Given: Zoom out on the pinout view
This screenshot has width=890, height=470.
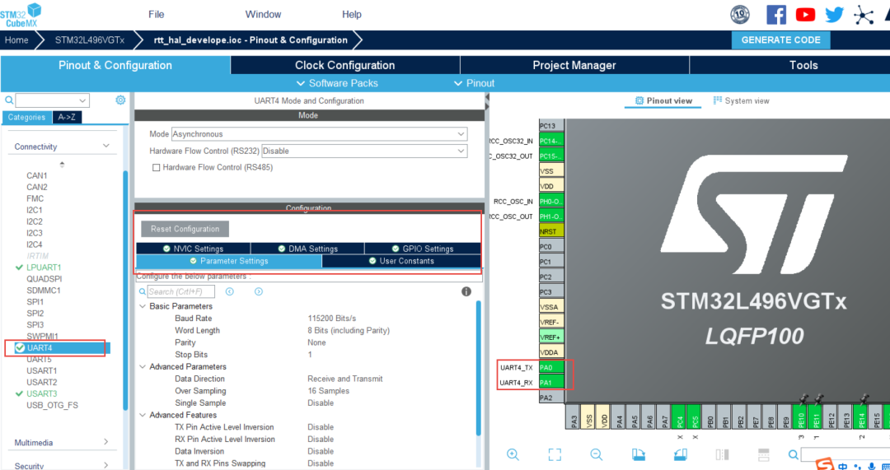Looking at the screenshot, I should point(597,454).
